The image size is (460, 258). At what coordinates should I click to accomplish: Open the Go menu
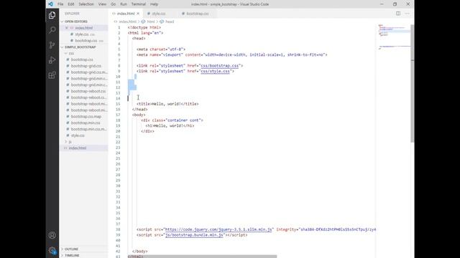point(114,4)
